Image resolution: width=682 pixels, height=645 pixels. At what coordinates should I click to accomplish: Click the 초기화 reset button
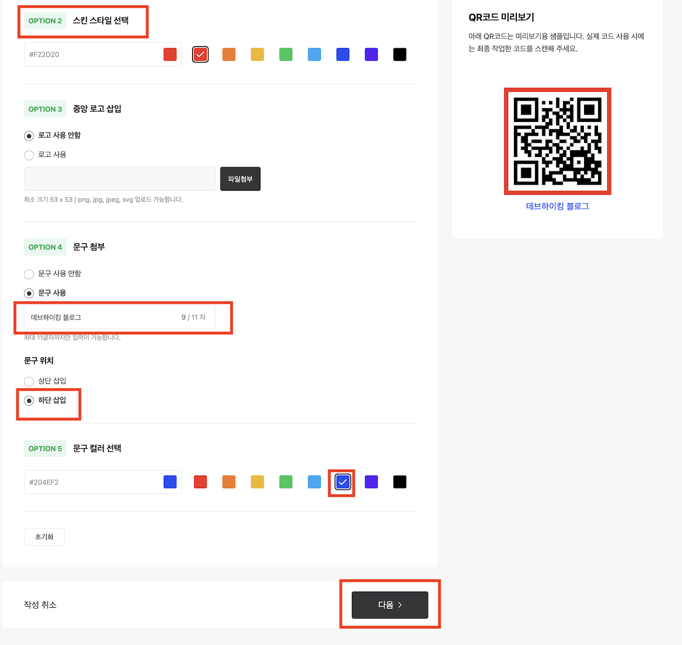click(x=44, y=537)
